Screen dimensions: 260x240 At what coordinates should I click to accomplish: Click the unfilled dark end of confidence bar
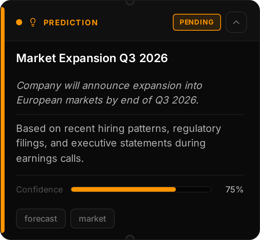[x=193, y=189]
